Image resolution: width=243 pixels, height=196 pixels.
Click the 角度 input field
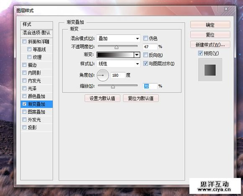pos(118,75)
